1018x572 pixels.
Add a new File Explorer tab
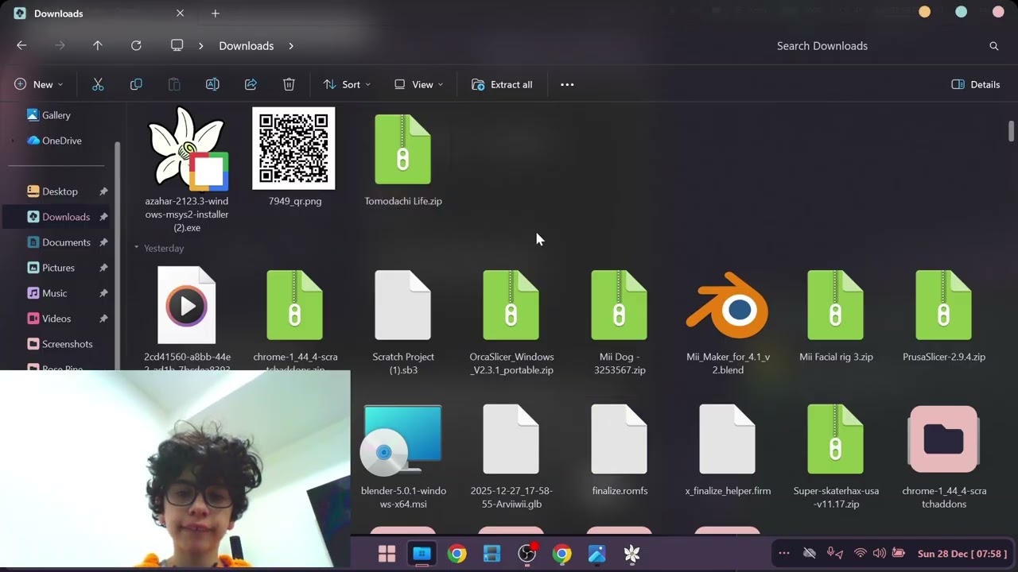(x=216, y=14)
